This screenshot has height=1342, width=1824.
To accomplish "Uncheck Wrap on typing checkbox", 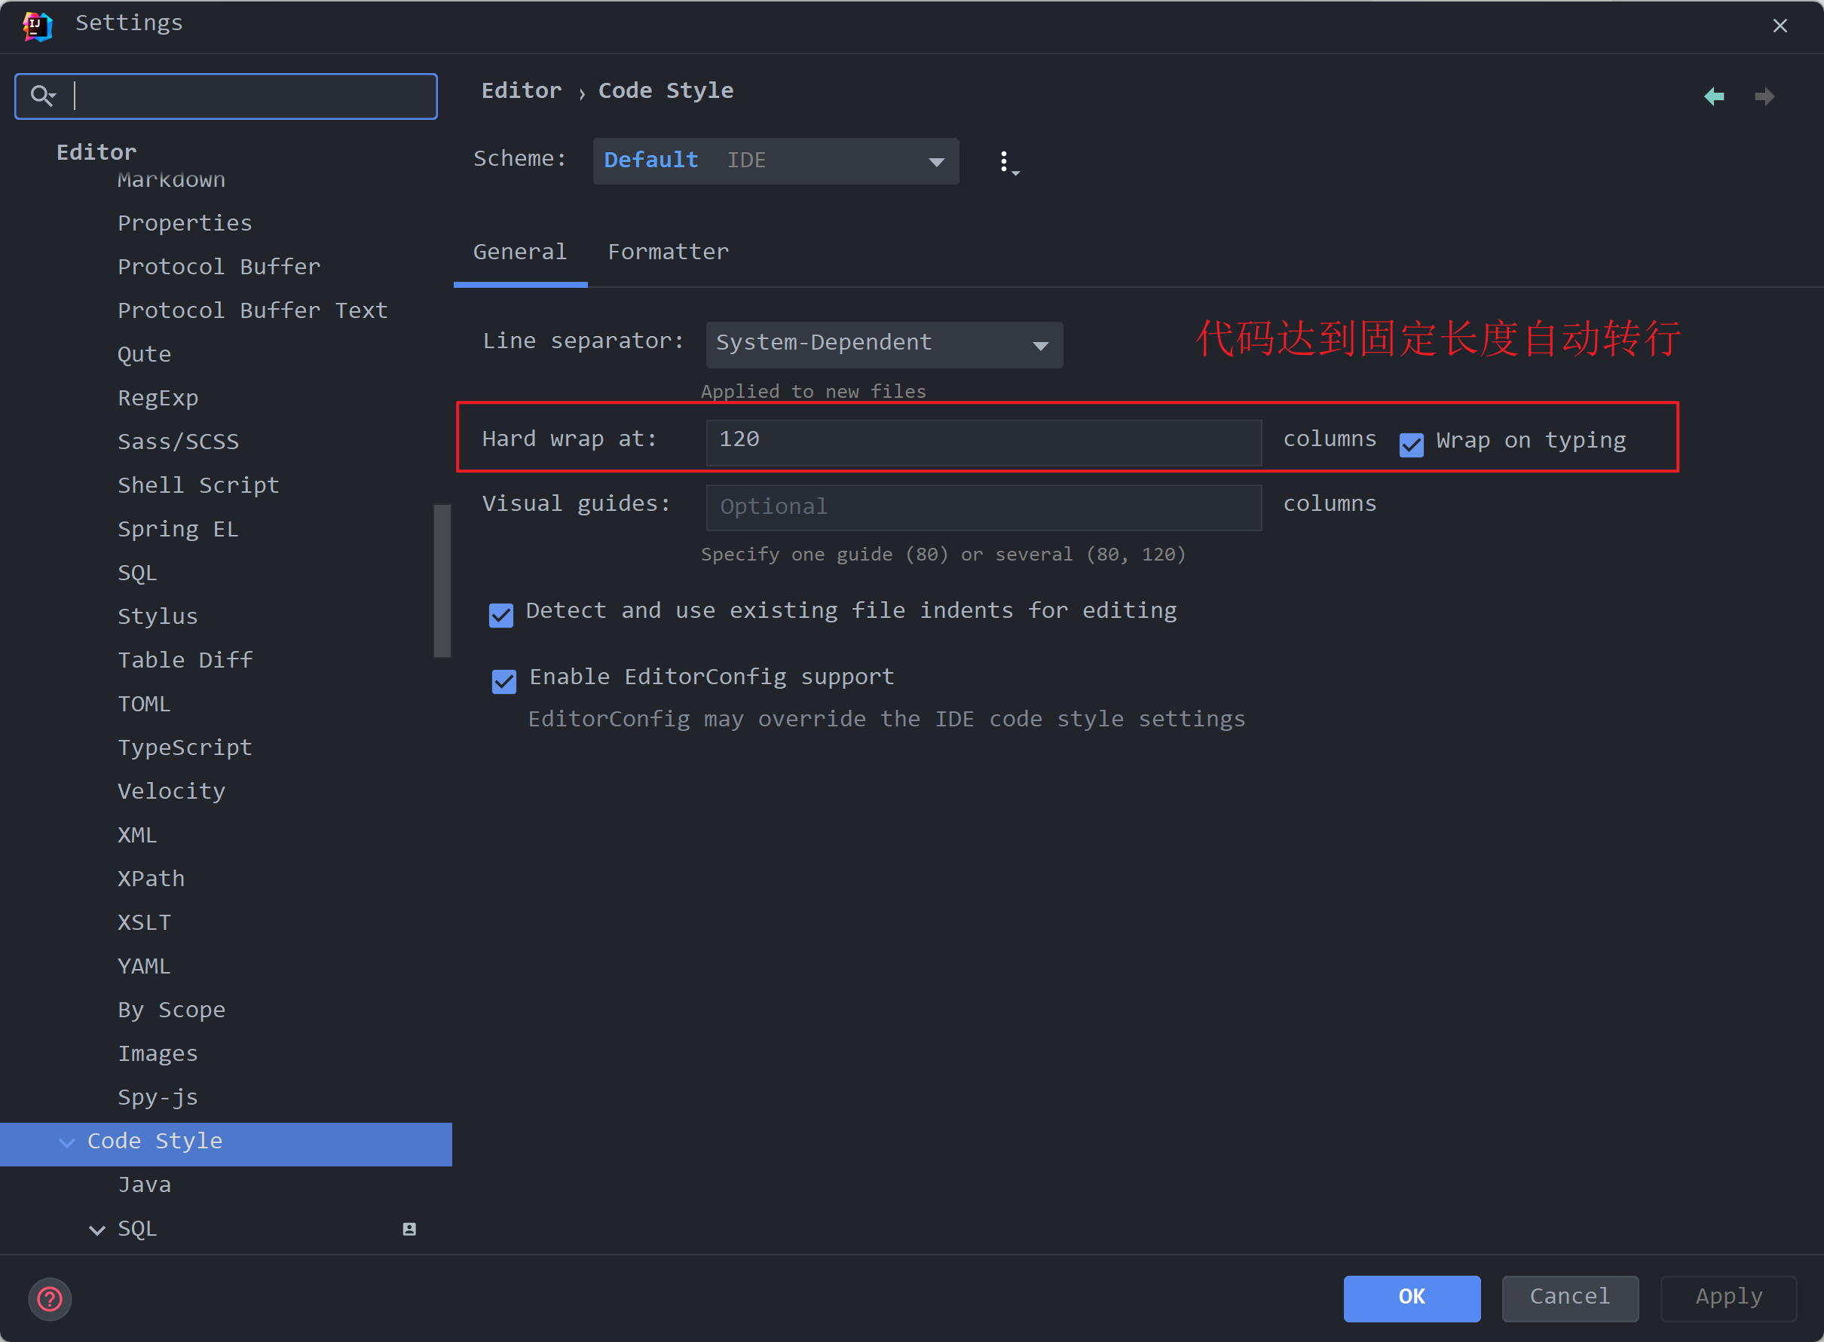I will 1411,444.
